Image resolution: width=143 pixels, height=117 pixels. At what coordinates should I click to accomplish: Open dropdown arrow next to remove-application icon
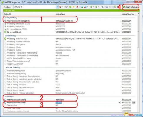pos(88,7)
